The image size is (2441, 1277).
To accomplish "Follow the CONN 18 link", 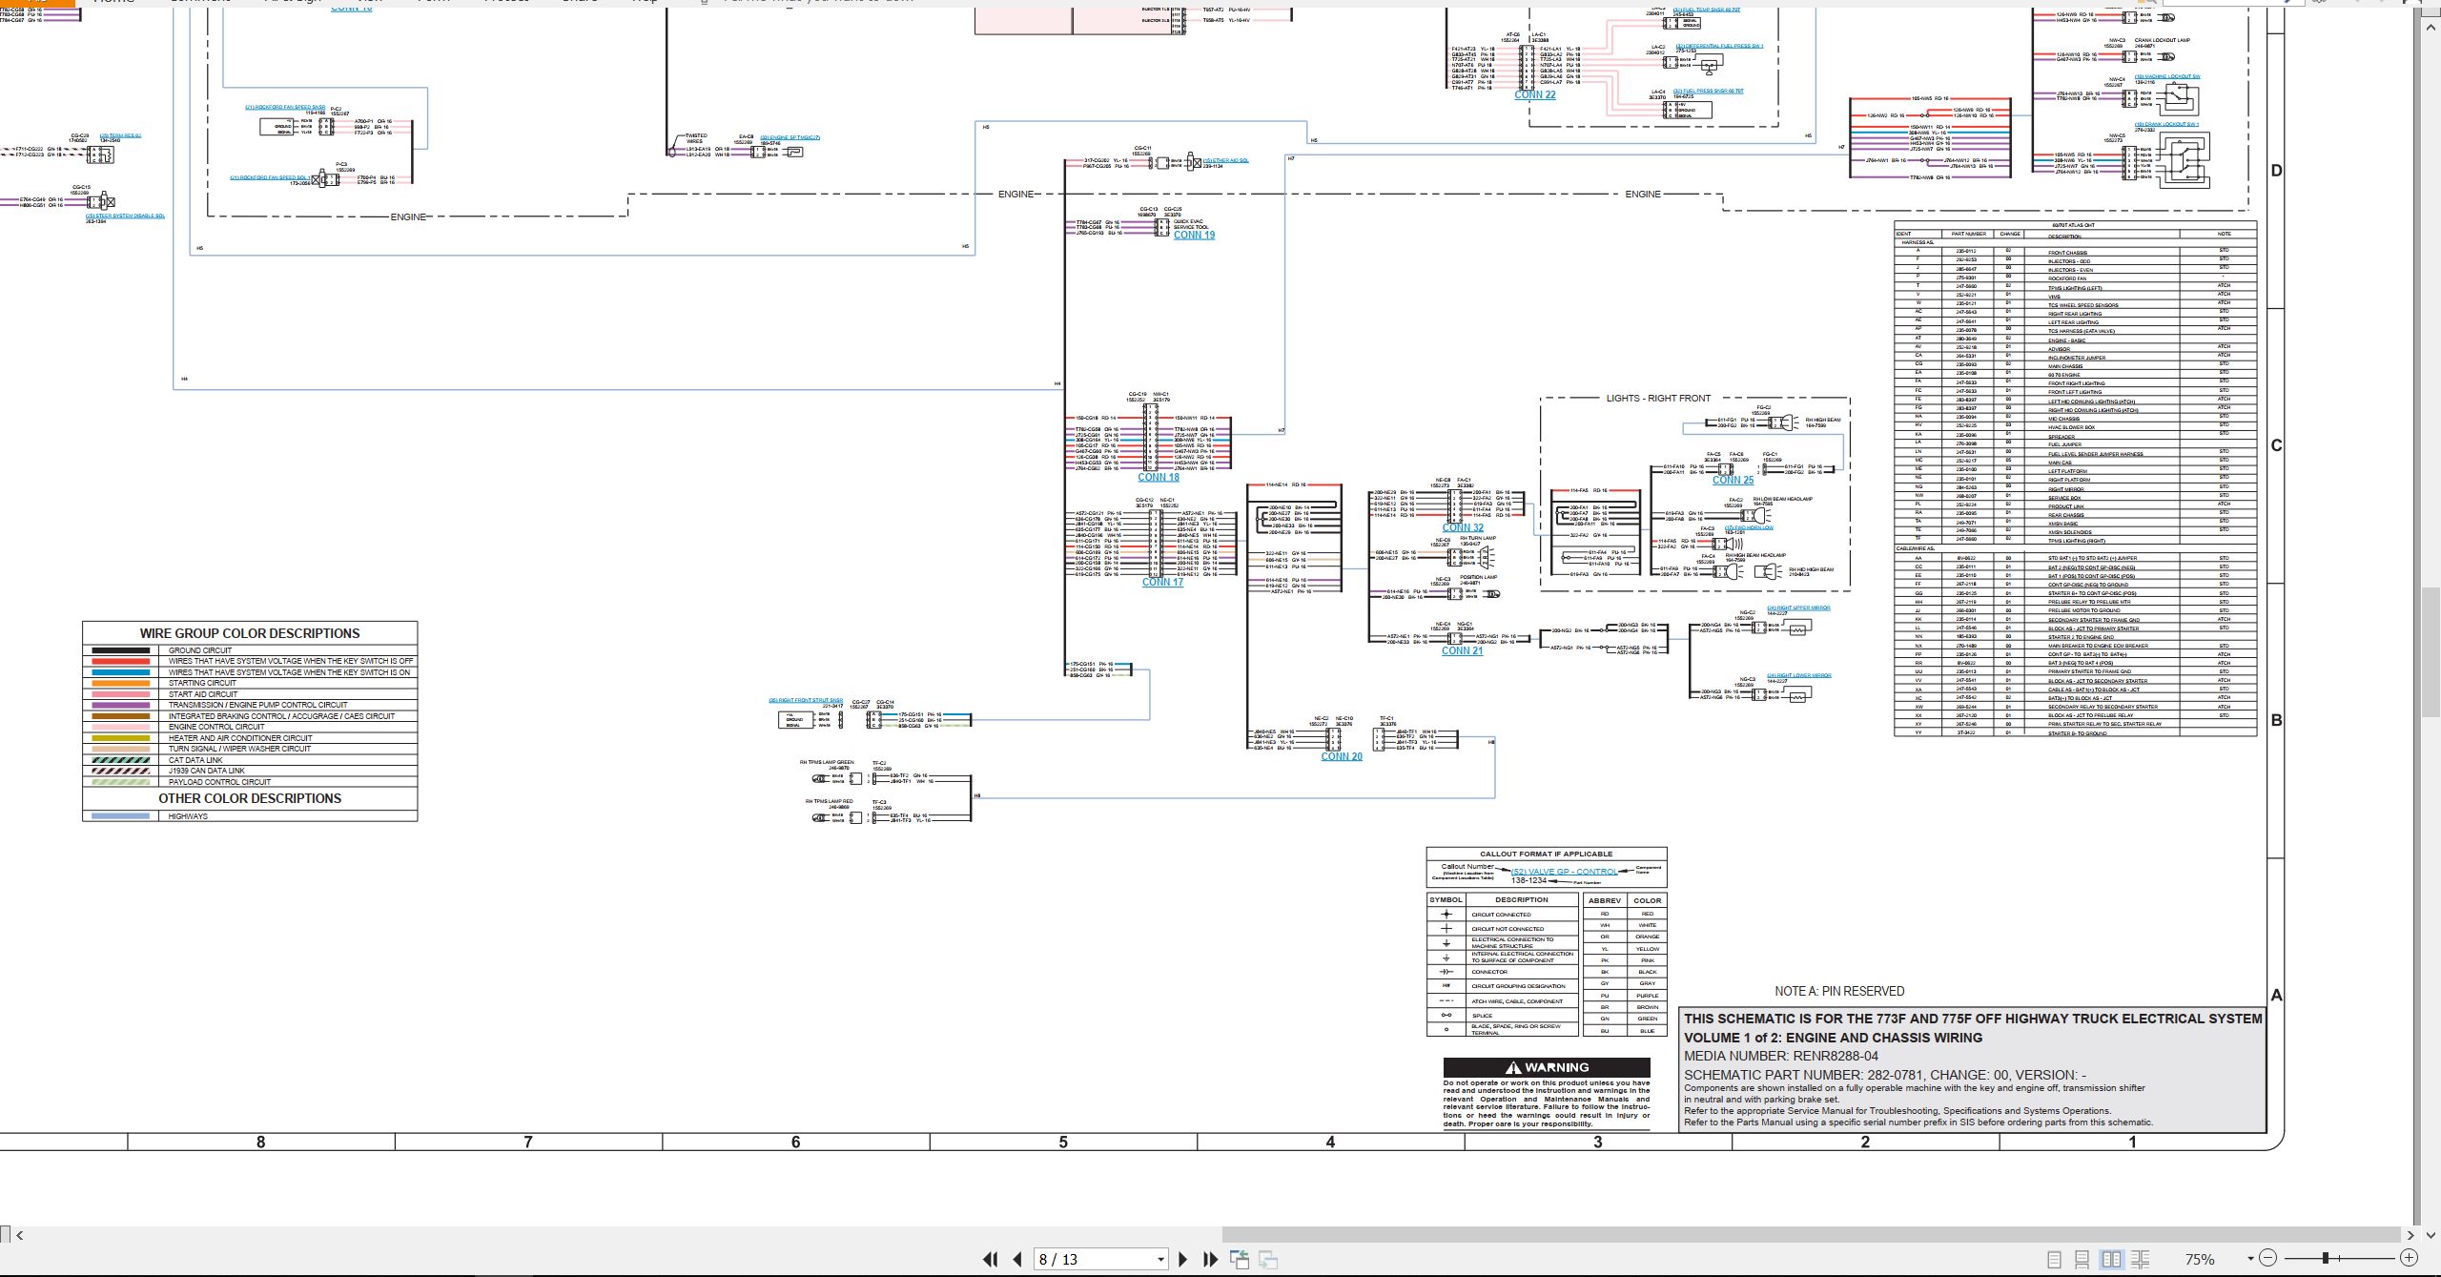I will [1158, 478].
